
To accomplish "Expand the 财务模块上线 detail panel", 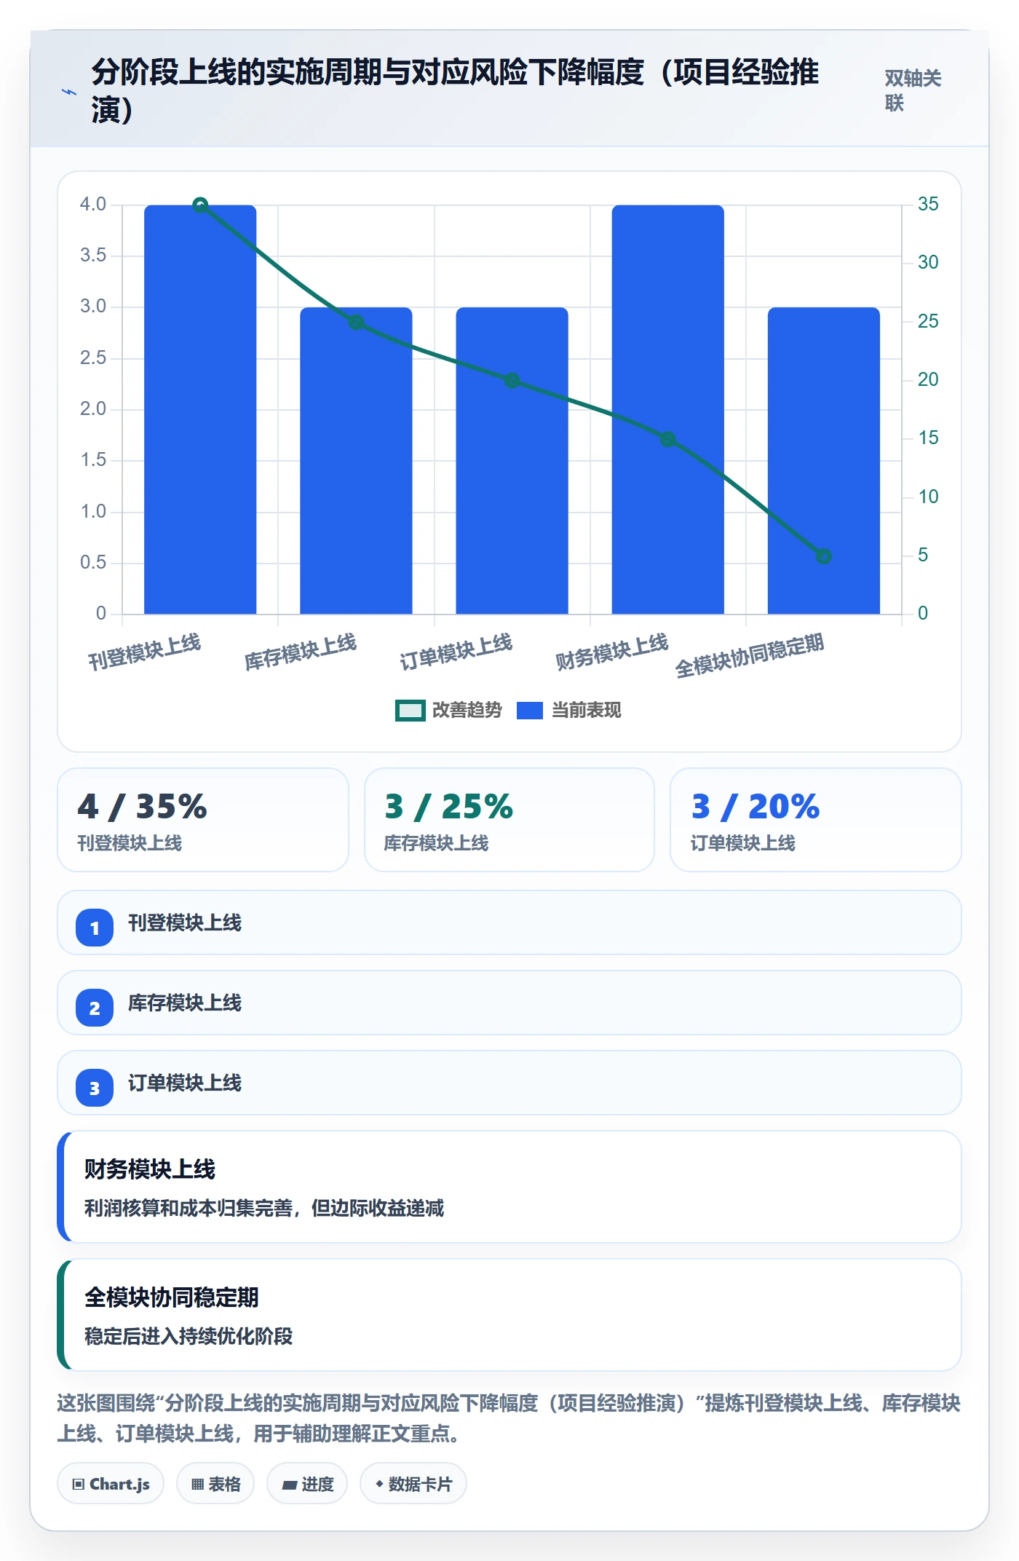I will [x=509, y=1187].
